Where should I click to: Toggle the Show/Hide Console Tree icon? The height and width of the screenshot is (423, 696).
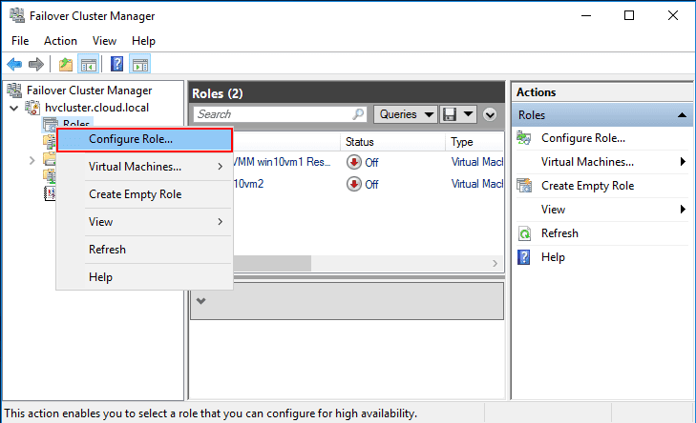[x=88, y=65]
